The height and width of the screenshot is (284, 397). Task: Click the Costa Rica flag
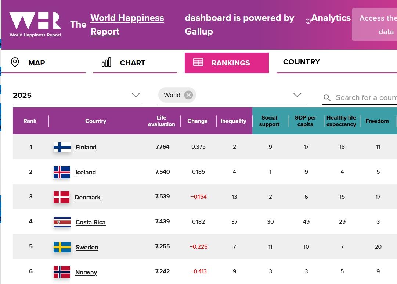coord(62,222)
